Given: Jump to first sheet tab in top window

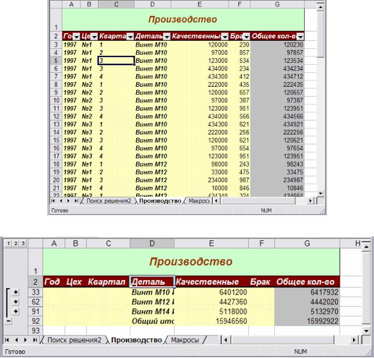Looking at the screenshot, I should (x=53, y=201).
